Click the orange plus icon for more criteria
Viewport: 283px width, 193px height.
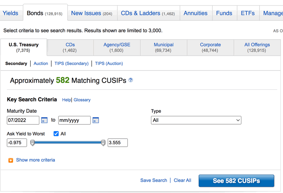tap(11, 160)
